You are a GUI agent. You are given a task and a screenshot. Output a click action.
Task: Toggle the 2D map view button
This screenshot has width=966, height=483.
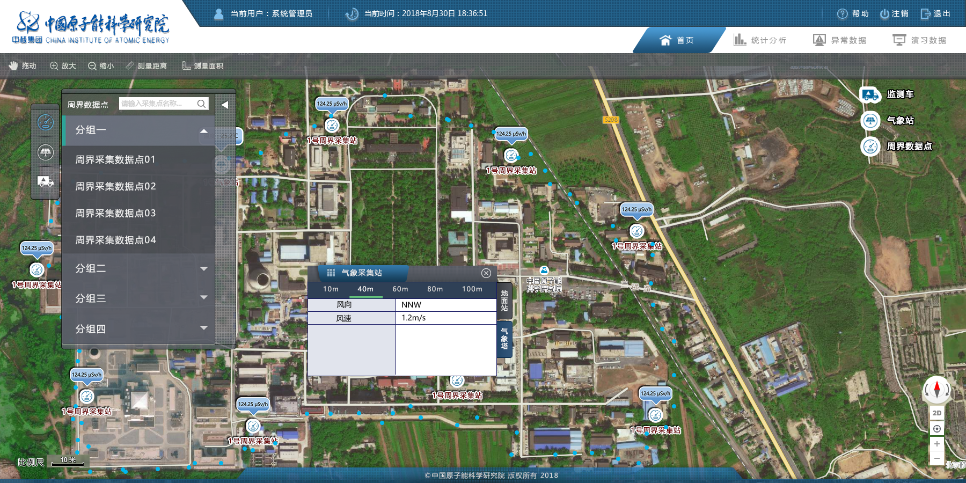coord(936,413)
